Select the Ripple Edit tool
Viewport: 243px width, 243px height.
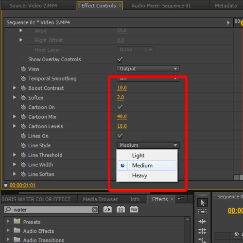coord(202,221)
